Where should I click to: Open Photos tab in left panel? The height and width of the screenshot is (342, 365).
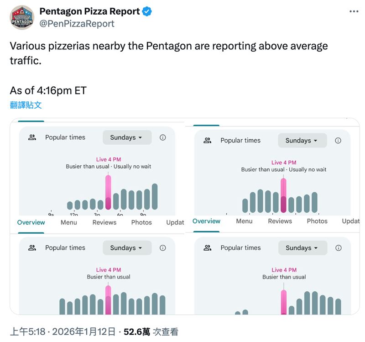[141, 222]
